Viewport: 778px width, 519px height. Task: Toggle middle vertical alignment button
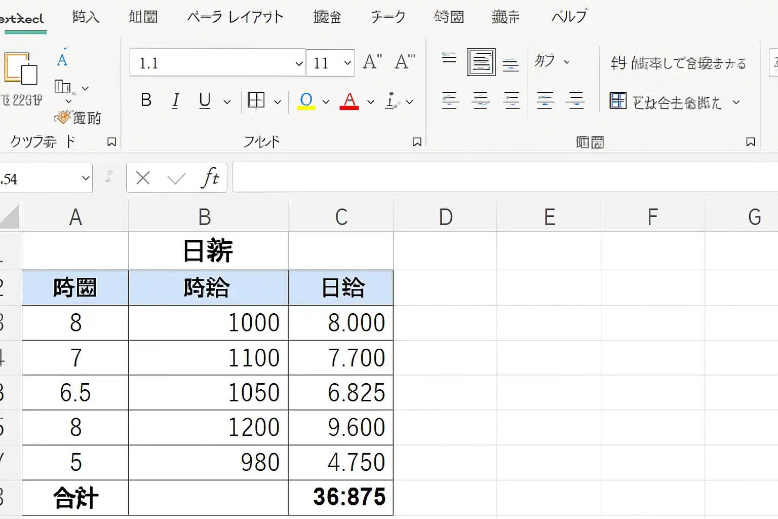pos(481,62)
